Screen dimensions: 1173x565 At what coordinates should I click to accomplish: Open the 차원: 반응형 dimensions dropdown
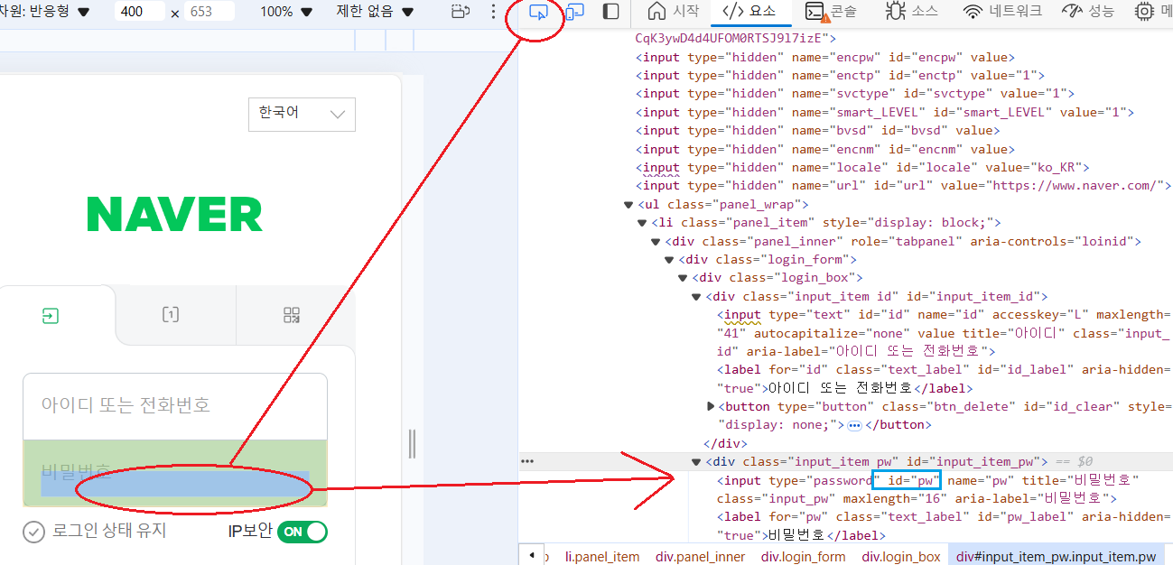(45, 12)
